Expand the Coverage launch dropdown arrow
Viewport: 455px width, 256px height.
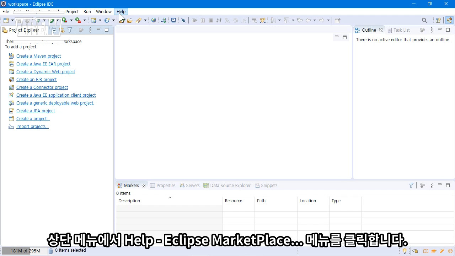71,20
